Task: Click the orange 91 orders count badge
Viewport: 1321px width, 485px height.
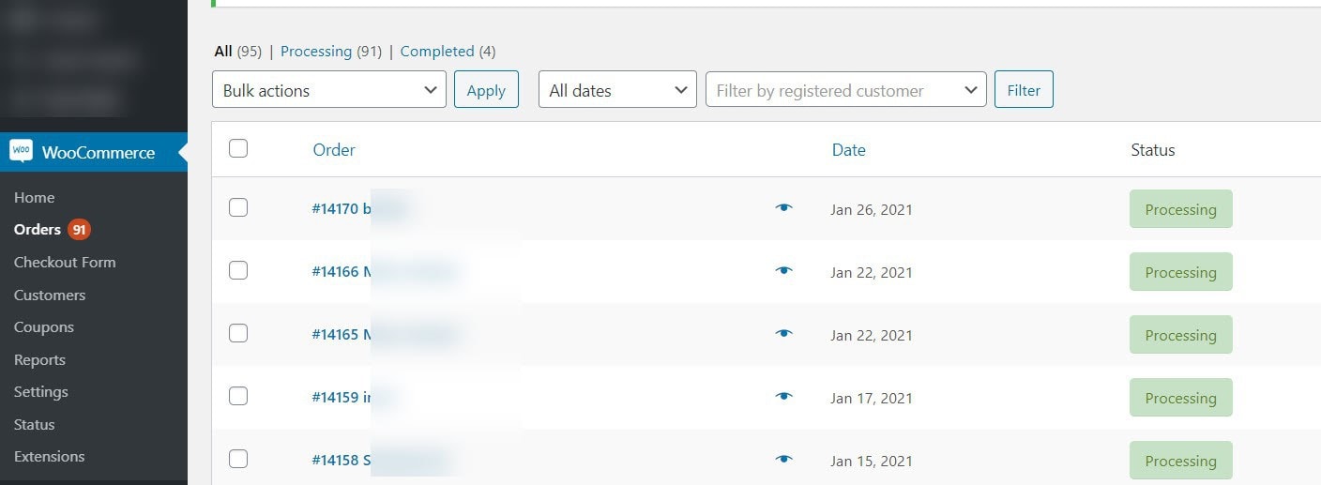Action: click(79, 230)
